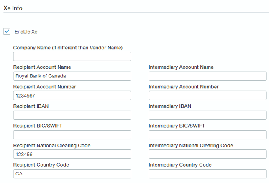269x183 pixels.
Task: Click into the Recipient IBAN field
Action: click(x=72, y=115)
